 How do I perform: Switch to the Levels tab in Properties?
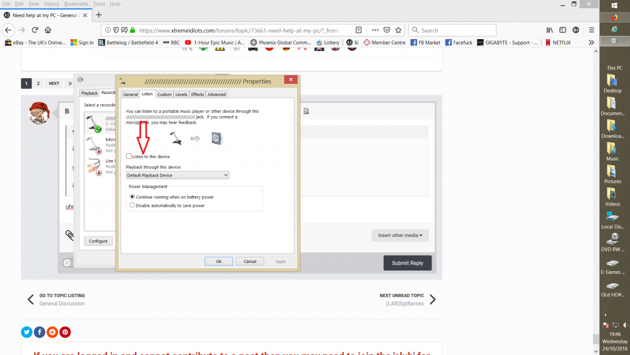(x=181, y=95)
